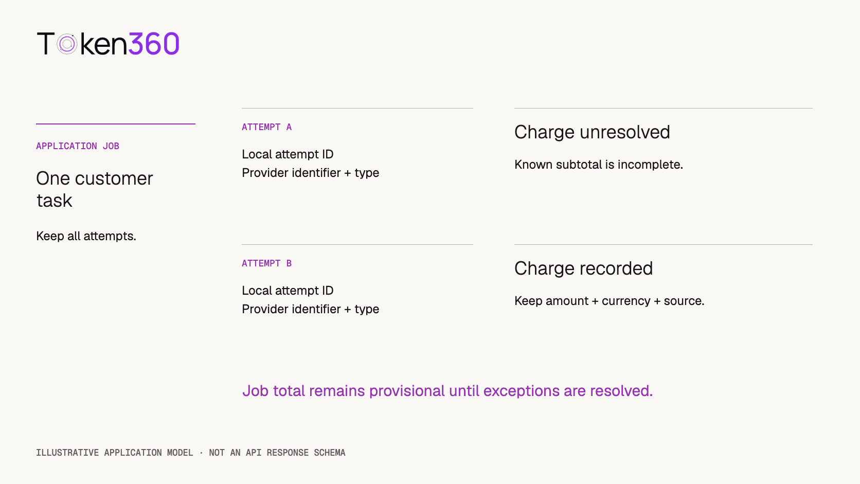Click the 'Charge unresolved' heading
Screen dimensions: 860x484
(x=592, y=132)
